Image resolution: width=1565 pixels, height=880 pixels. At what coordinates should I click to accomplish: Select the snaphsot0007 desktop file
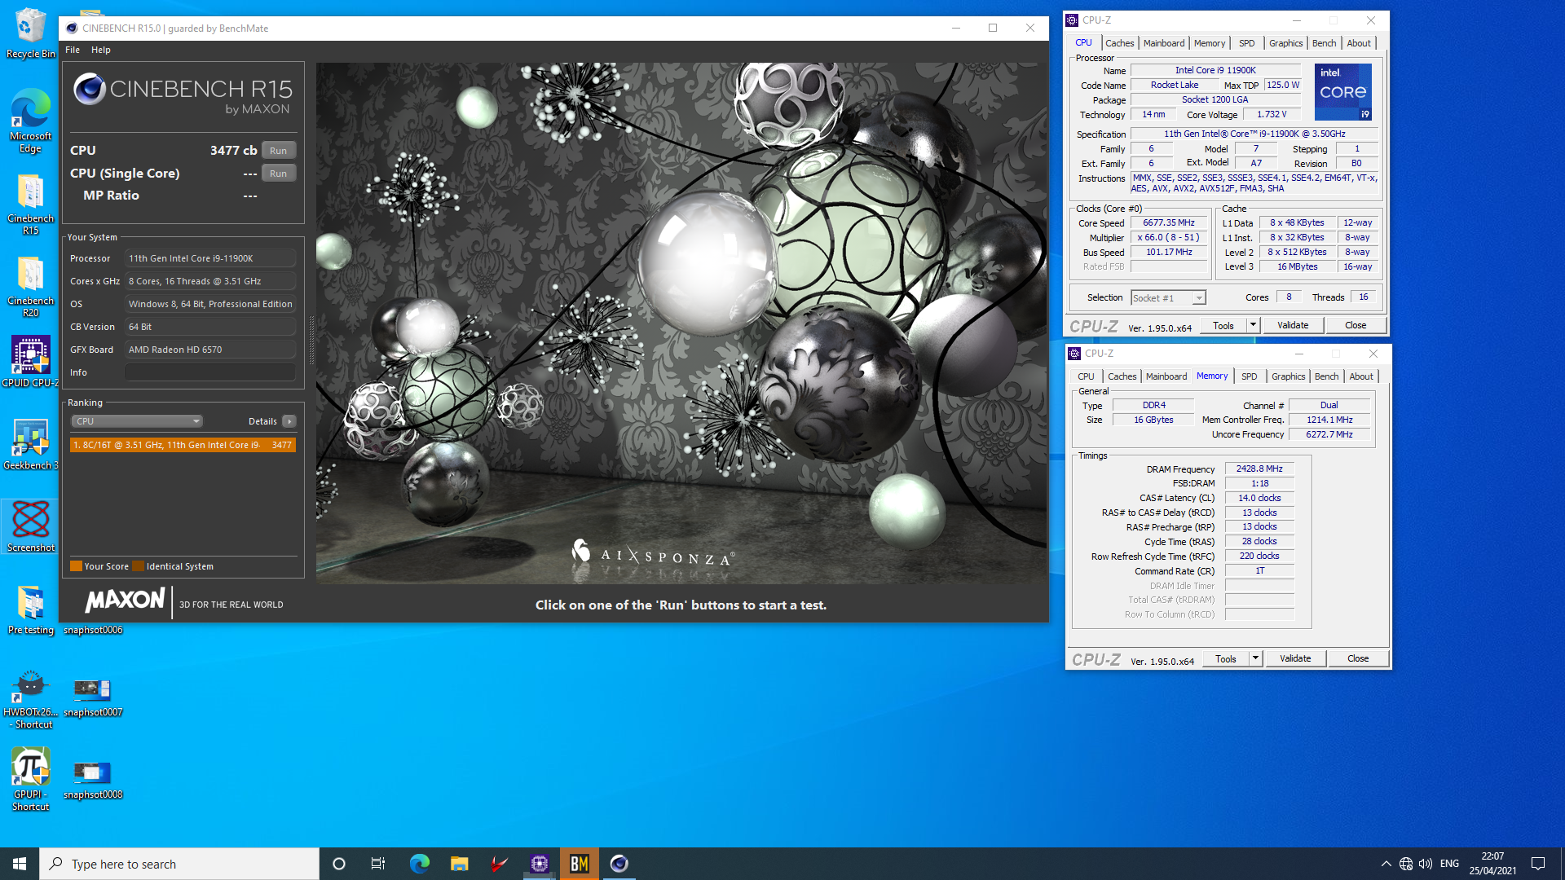click(x=93, y=697)
